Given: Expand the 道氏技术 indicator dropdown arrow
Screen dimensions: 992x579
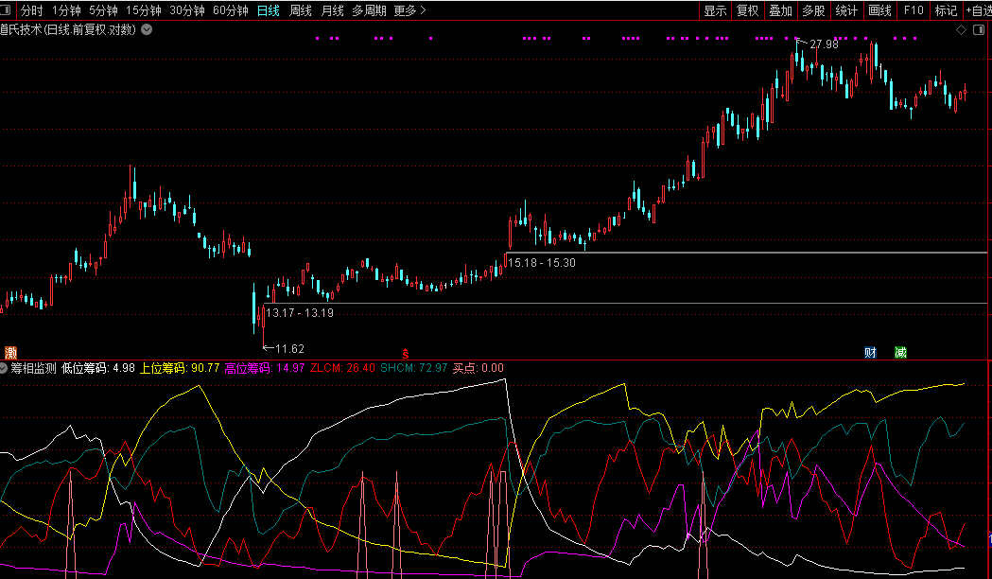Looking at the screenshot, I should 147,29.
